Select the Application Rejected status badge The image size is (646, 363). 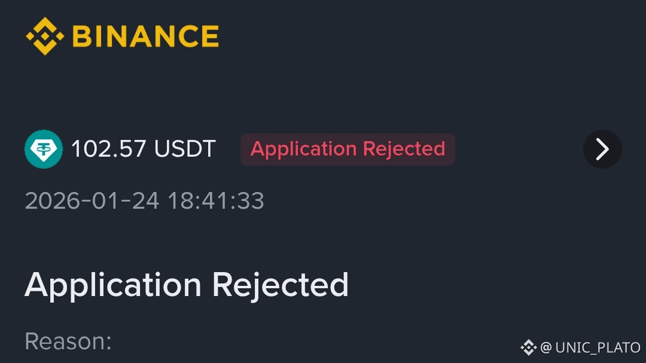click(x=348, y=149)
